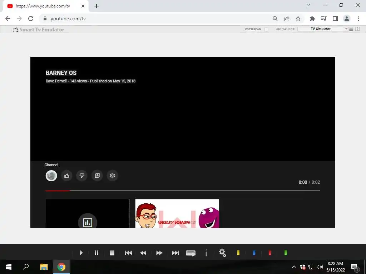
Task: Open the channel avatar button
Action: pyautogui.click(x=51, y=176)
